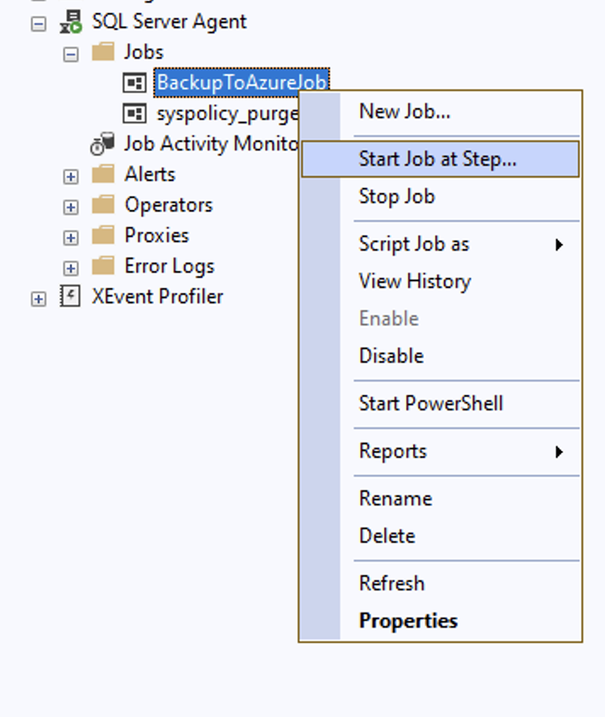Select the Proxies tree label
Screen dimensions: 605x717
click(x=157, y=235)
